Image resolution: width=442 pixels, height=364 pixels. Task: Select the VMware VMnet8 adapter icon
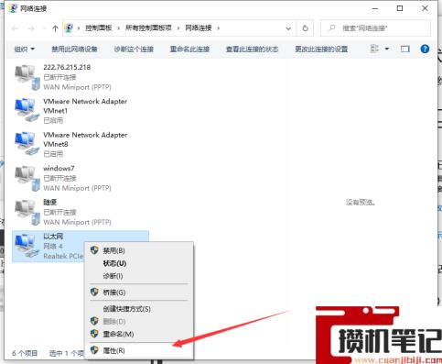coord(27,144)
